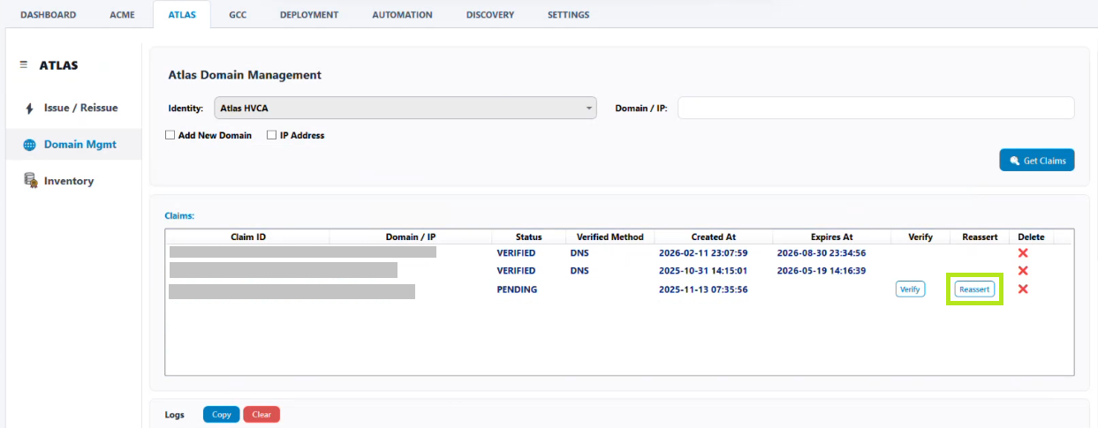Select the ATLAS tab
The height and width of the screenshot is (428, 1098).
(181, 15)
